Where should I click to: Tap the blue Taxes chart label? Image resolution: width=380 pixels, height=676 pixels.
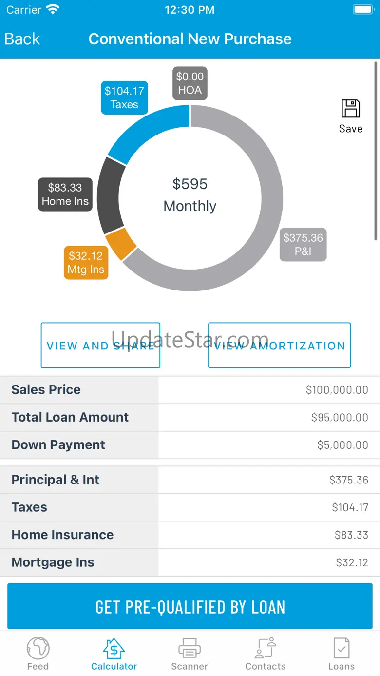[x=124, y=97]
